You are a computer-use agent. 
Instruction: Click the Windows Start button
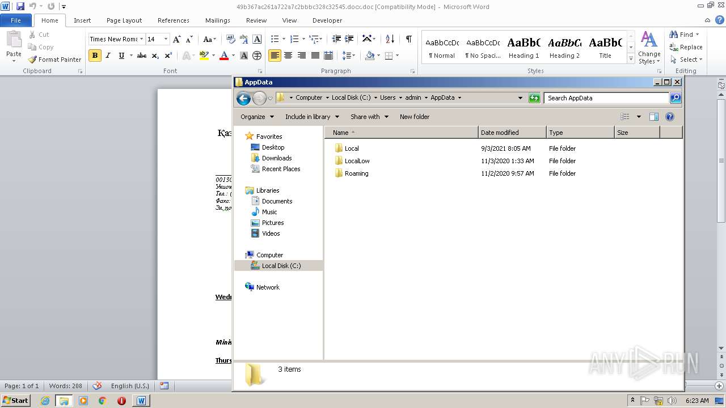(x=15, y=401)
